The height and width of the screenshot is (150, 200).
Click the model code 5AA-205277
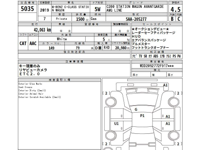click(136, 19)
